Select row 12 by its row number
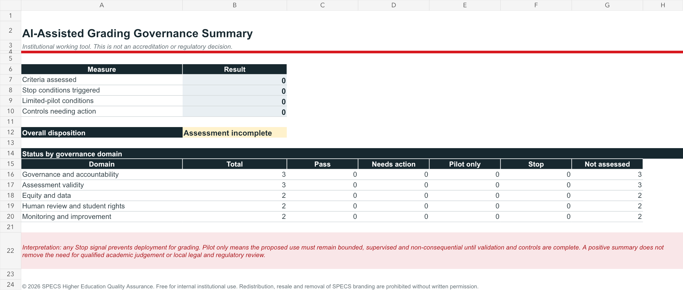Viewport: 683px width, 290px height. coord(11,132)
